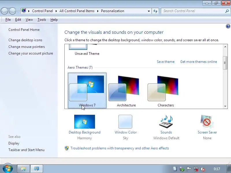Open Desktop Background Harmony thumbnail

85,122
